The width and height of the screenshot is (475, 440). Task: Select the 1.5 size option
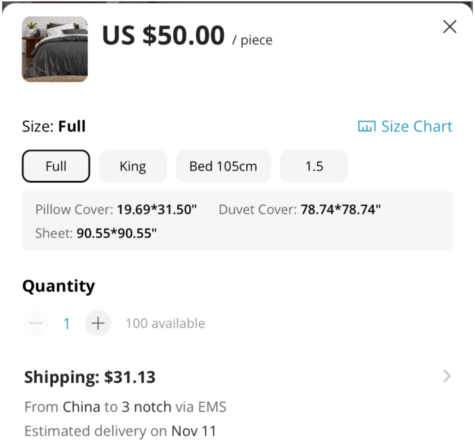coord(314,166)
